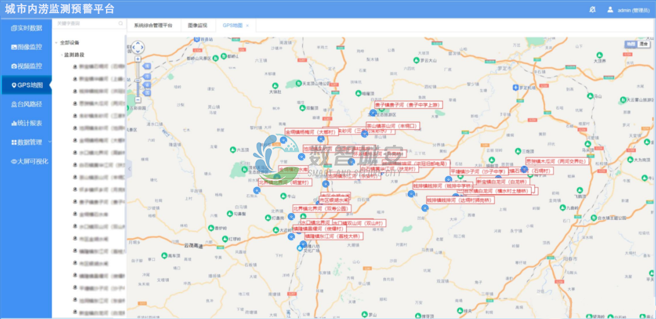Switch map to 混合 hybrid view
The width and height of the screenshot is (656, 319).
(x=644, y=44)
